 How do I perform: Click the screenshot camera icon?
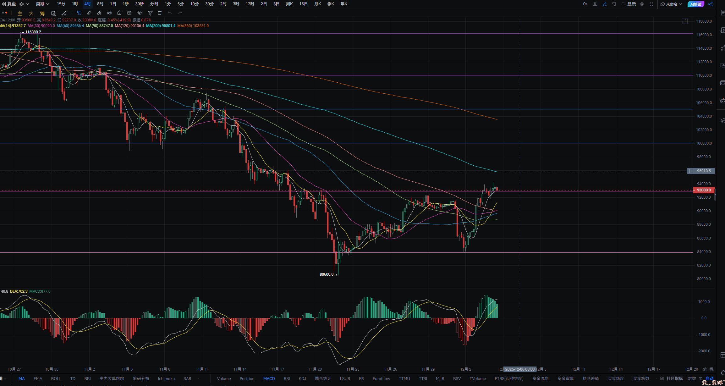(x=595, y=4)
